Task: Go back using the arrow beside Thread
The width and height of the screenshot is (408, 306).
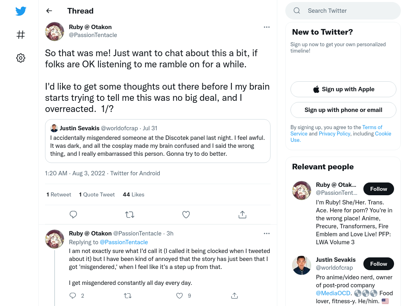Action: tap(49, 11)
